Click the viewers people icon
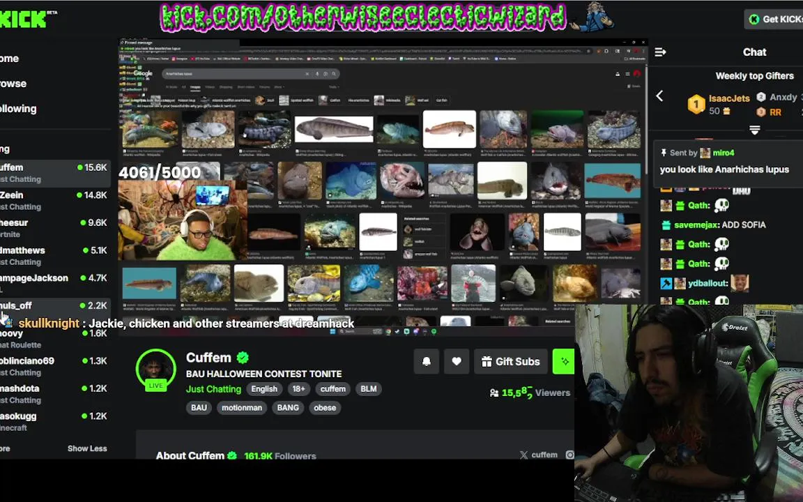 (494, 393)
